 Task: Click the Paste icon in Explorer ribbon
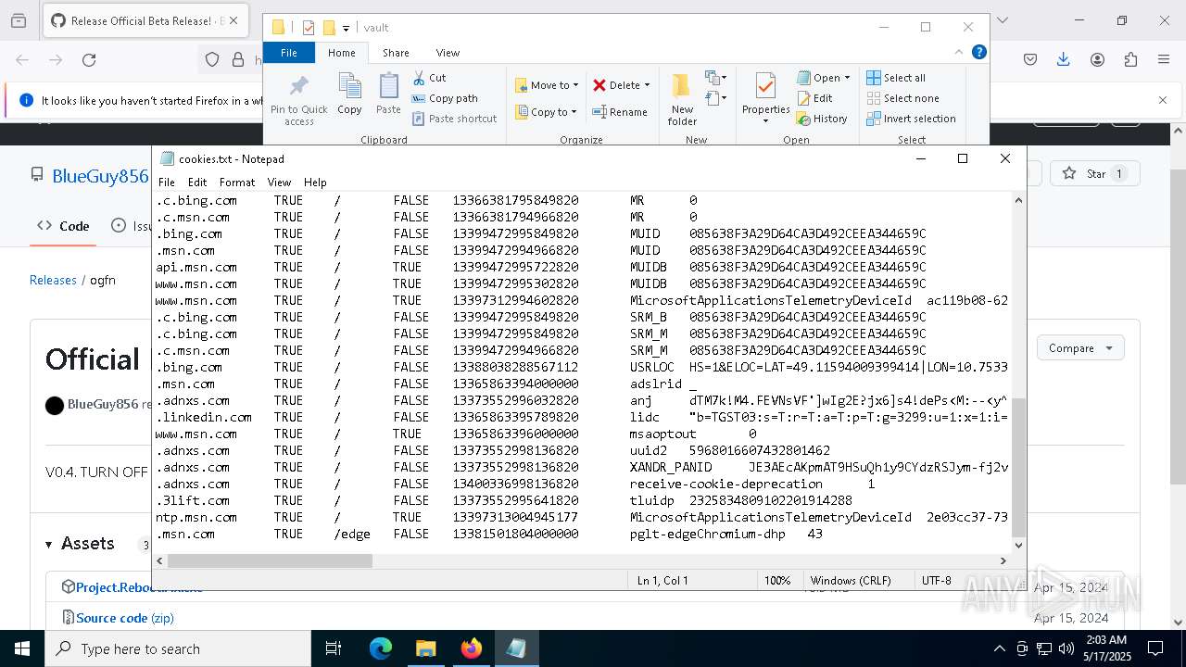click(388, 94)
